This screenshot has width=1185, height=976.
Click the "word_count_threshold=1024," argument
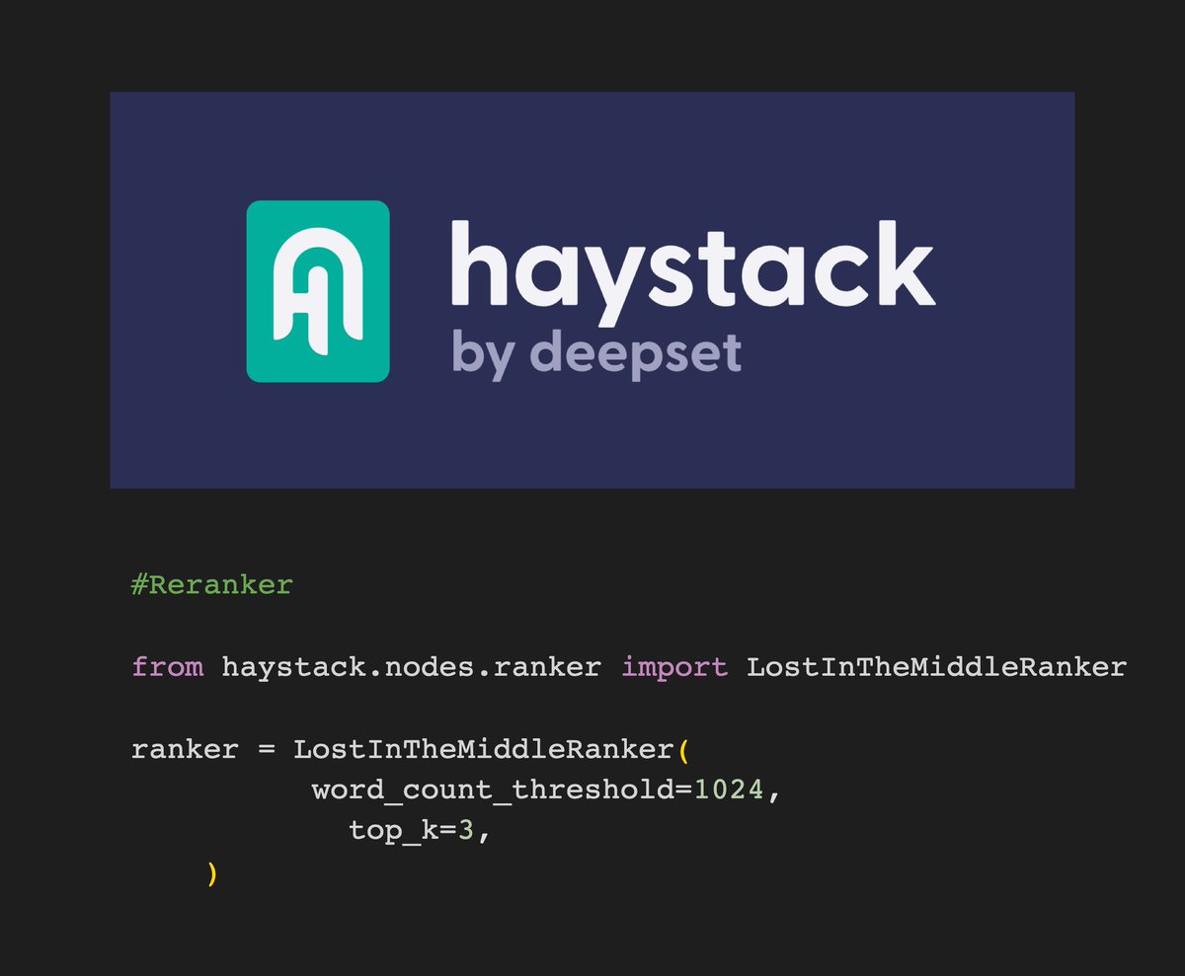coord(547,791)
